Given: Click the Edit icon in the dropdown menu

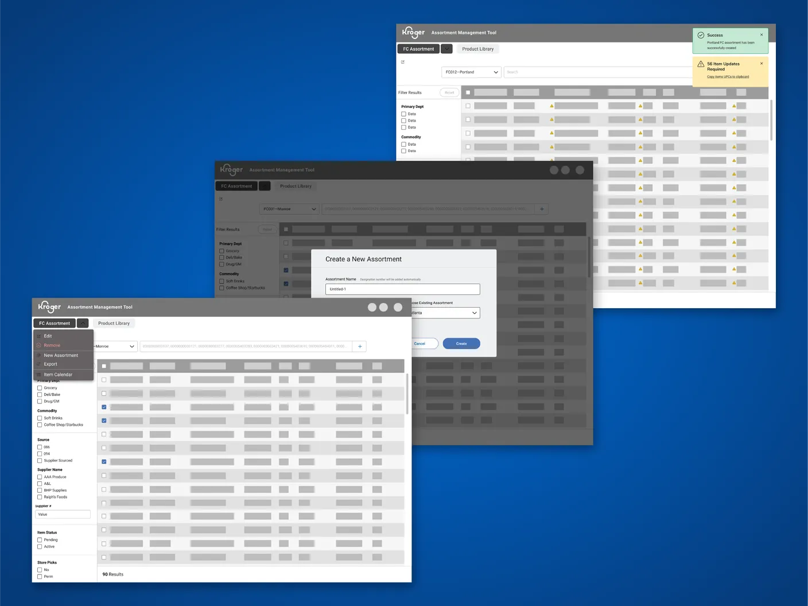Looking at the screenshot, I should pyautogui.click(x=39, y=336).
